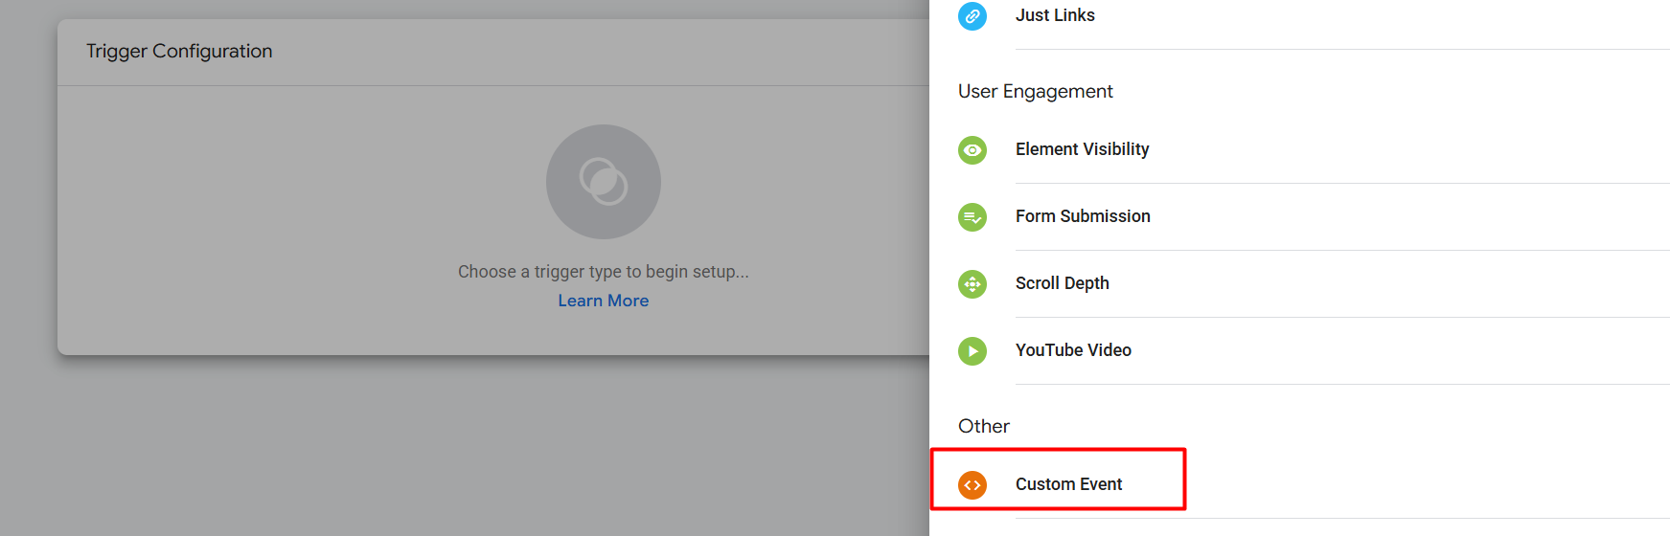Click the orange Custom Event code icon
Screen dimensions: 1670x536
(972, 485)
